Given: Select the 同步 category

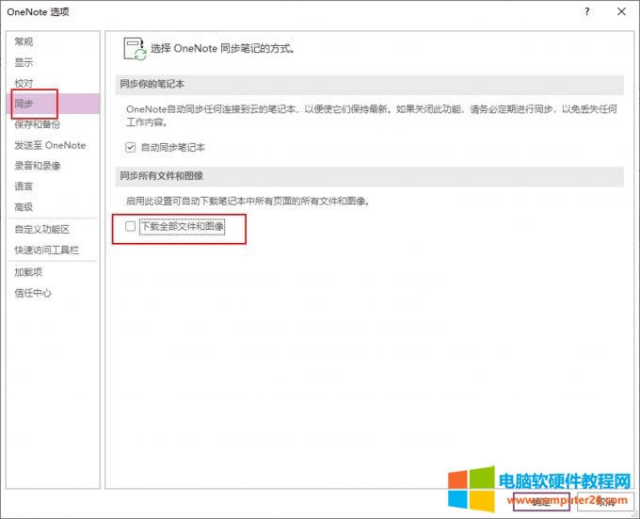Looking at the screenshot, I should (x=24, y=104).
